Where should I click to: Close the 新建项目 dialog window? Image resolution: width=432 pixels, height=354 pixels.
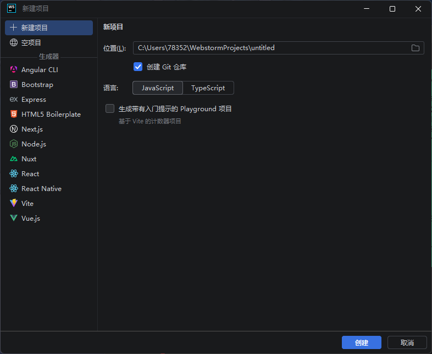tap(418, 9)
